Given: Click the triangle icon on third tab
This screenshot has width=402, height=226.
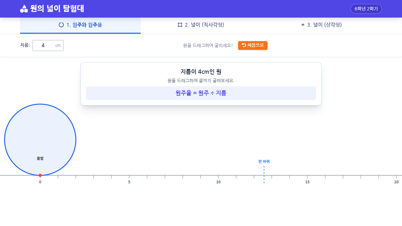Looking at the screenshot, I should [x=303, y=24].
